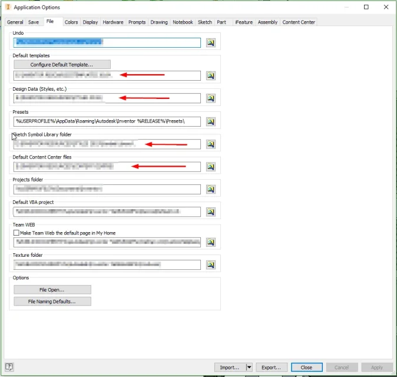The image size is (397, 377).
Task: Browse for Default Content Center files folder
Action: [211, 167]
